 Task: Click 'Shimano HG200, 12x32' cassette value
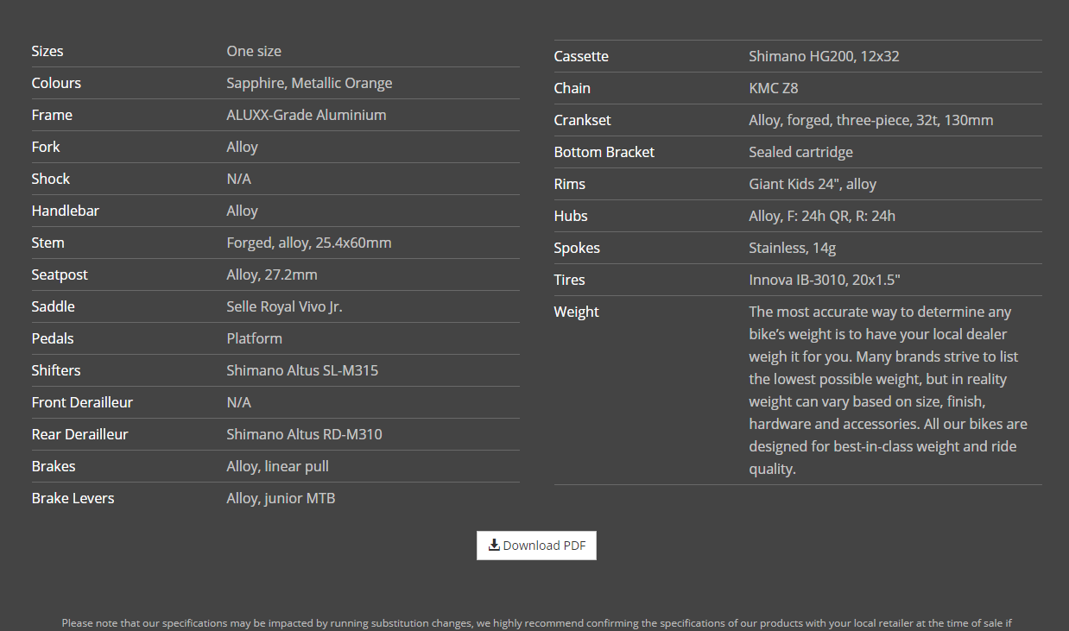coord(825,56)
